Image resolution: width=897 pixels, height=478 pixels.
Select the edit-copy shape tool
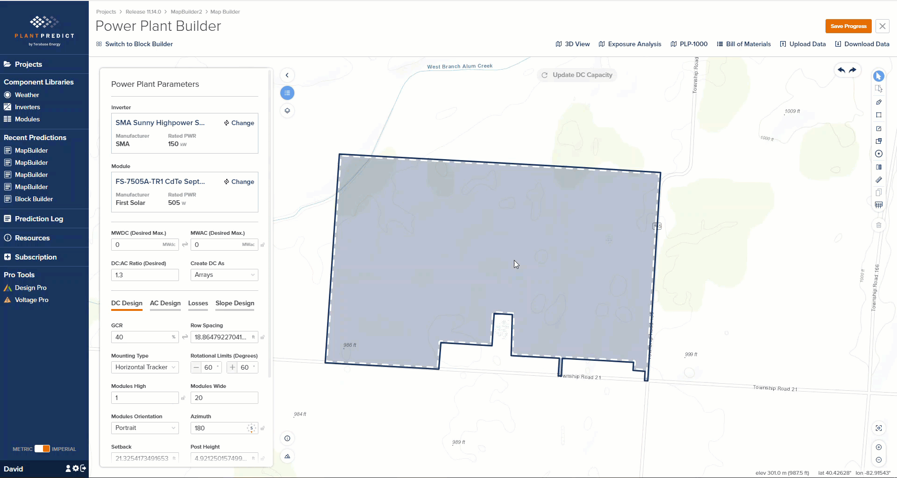878,141
